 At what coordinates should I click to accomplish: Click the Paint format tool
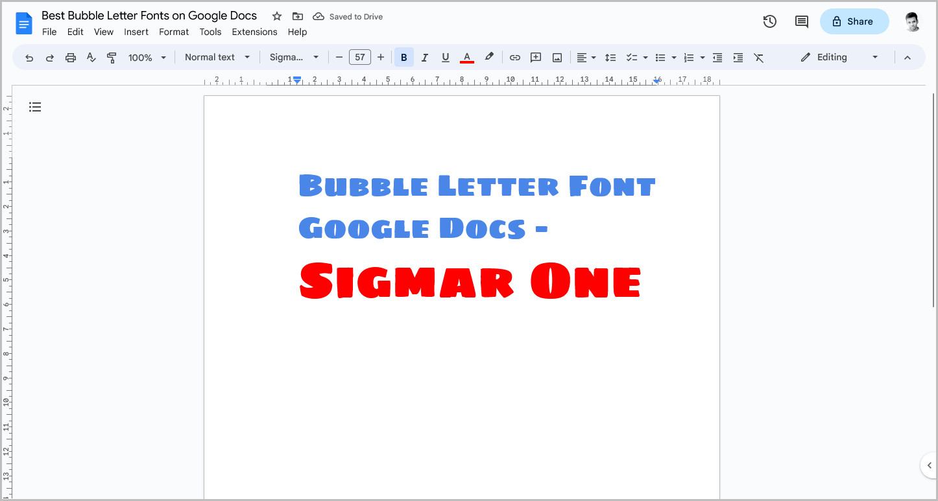coord(112,57)
